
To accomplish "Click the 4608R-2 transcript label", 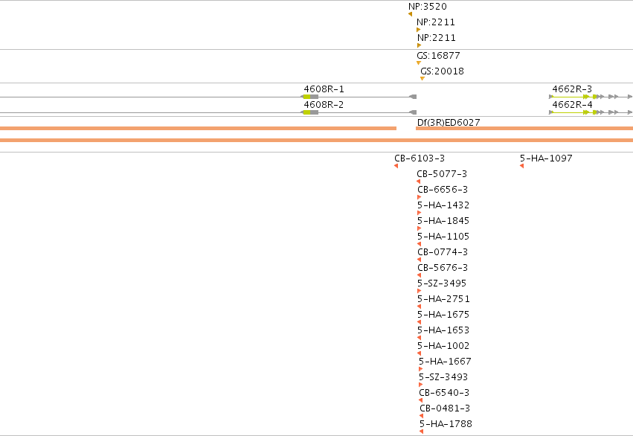I will pos(324,105).
